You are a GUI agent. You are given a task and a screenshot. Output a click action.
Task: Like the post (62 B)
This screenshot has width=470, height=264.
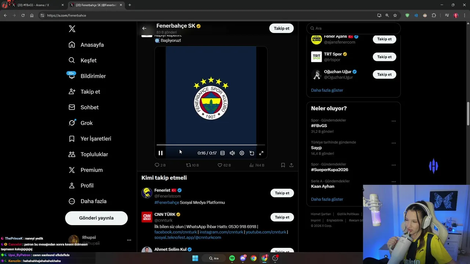(x=224, y=165)
